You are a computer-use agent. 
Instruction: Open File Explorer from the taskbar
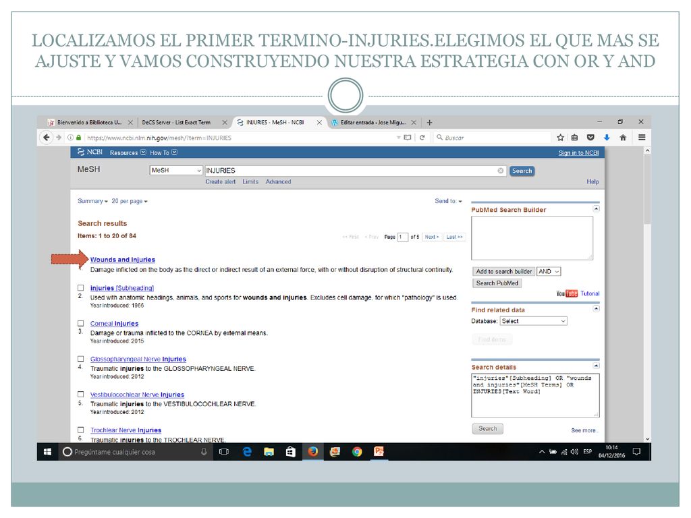pos(269,451)
